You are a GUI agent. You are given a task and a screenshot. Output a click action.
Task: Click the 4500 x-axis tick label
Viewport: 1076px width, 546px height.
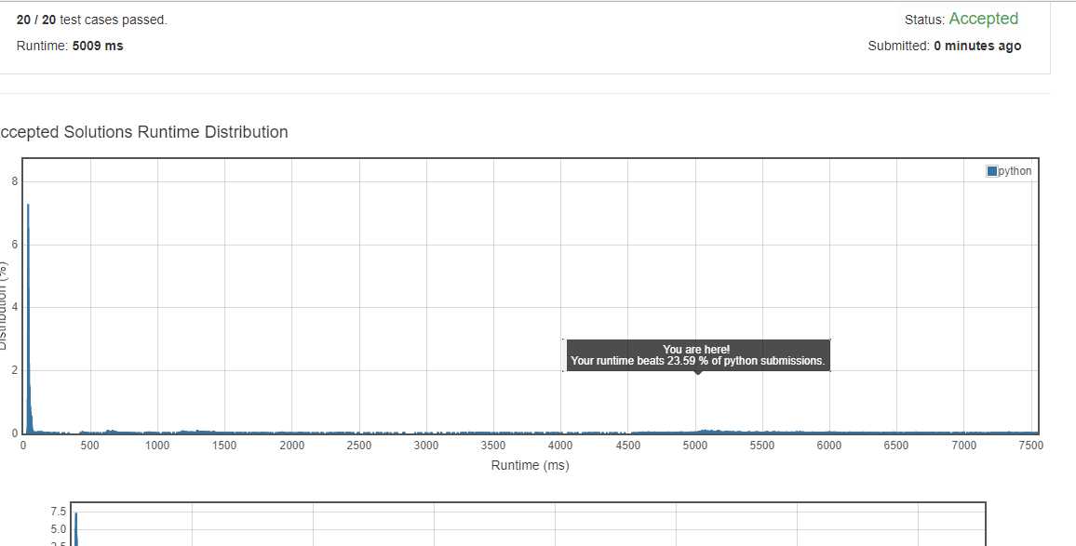(x=628, y=446)
